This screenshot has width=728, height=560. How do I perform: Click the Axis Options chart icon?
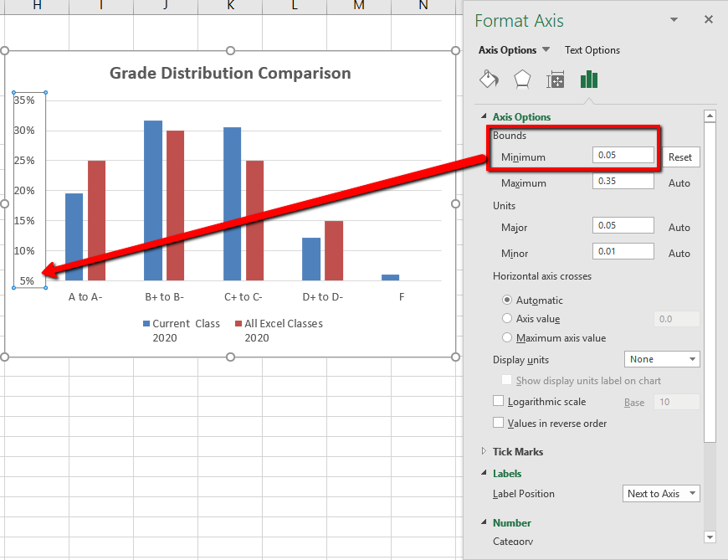point(589,78)
